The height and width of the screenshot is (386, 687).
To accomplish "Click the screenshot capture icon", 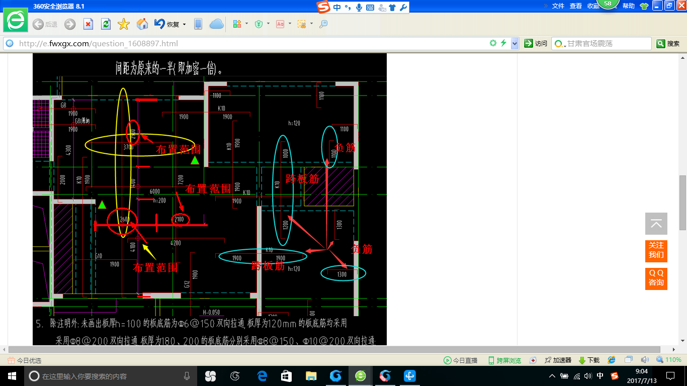I will click(x=302, y=24).
